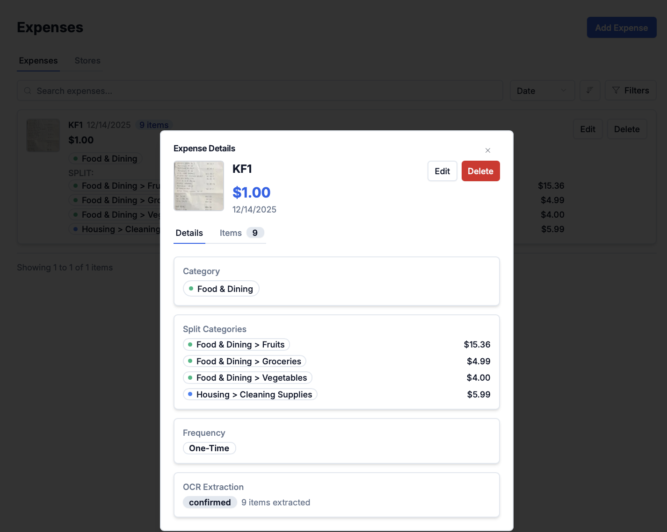Screen dimensions: 667x532
Task: Open receipt thumbnail in Expense Details
Action: (x=199, y=186)
